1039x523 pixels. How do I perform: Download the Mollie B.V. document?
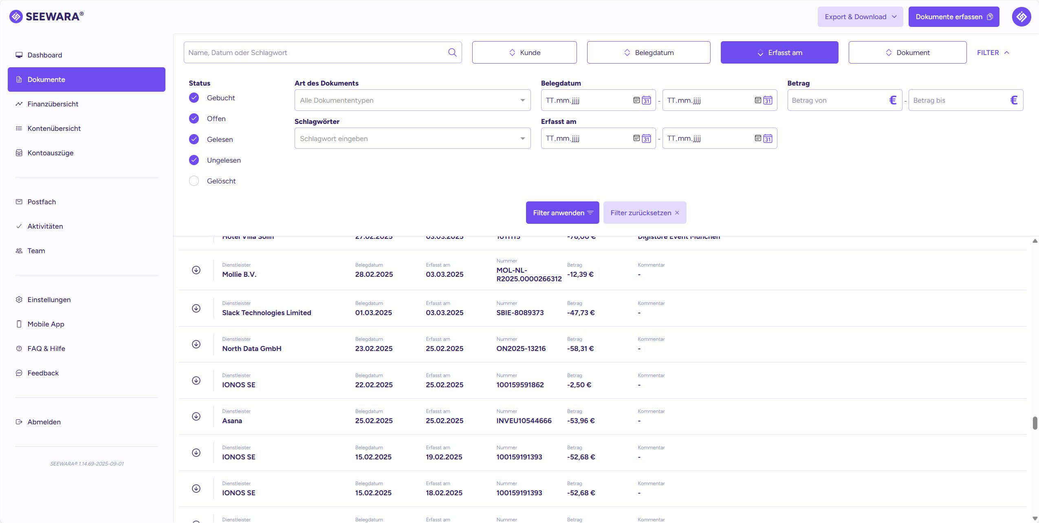pyautogui.click(x=196, y=270)
